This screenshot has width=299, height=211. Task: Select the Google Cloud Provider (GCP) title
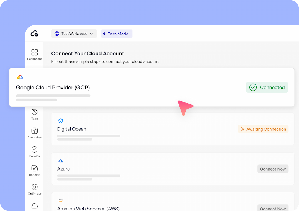[x=53, y=88]
